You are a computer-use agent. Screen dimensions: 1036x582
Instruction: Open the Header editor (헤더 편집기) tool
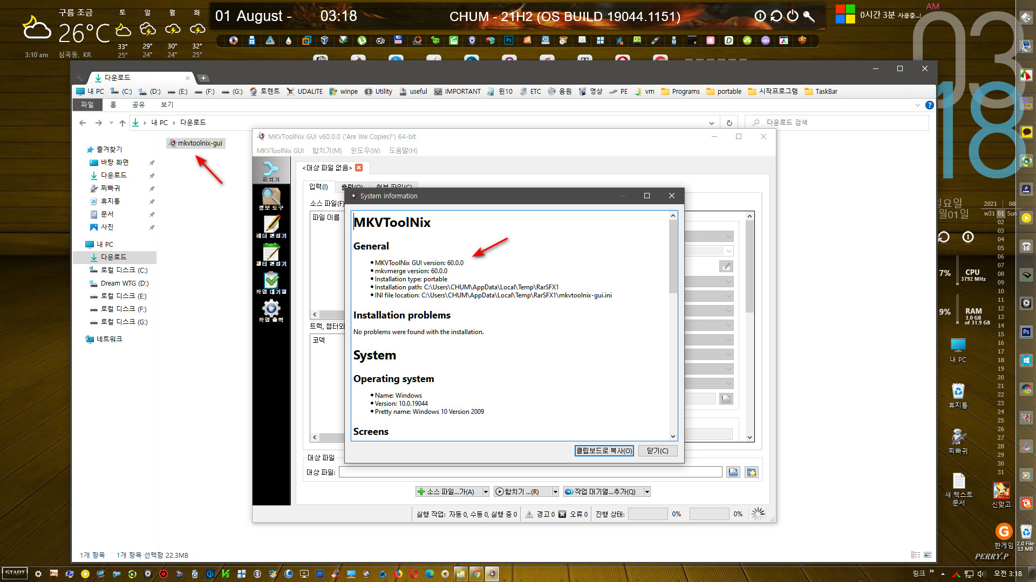pyautogui.click(x=271, y=227)
